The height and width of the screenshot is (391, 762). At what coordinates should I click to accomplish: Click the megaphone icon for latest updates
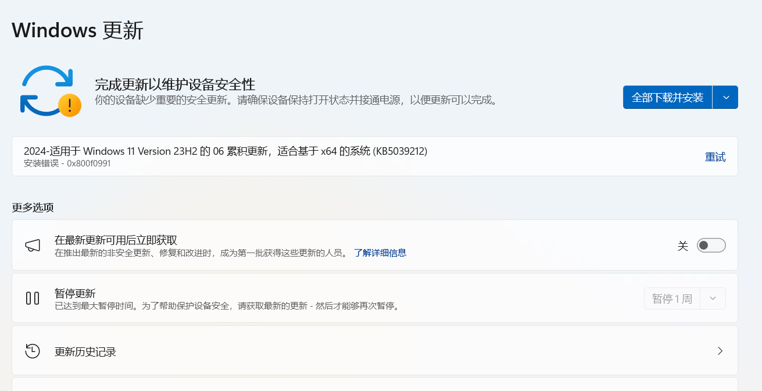coord(33,246)
